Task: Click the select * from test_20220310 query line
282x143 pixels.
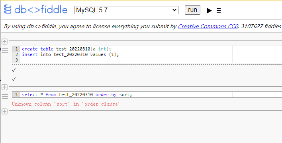Action: (77, 95)
